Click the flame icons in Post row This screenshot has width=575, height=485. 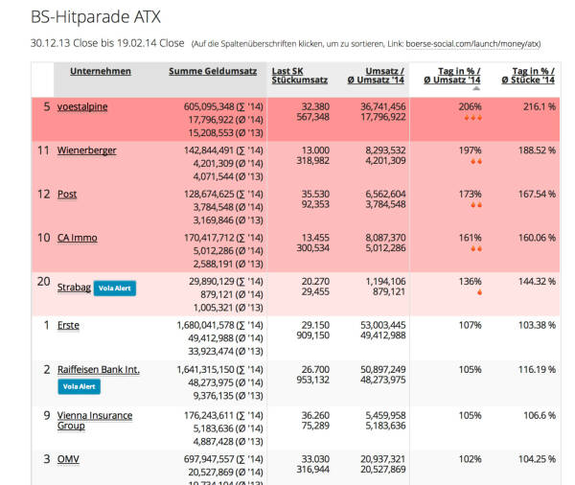pyautogui.click(x=470, y=205)
